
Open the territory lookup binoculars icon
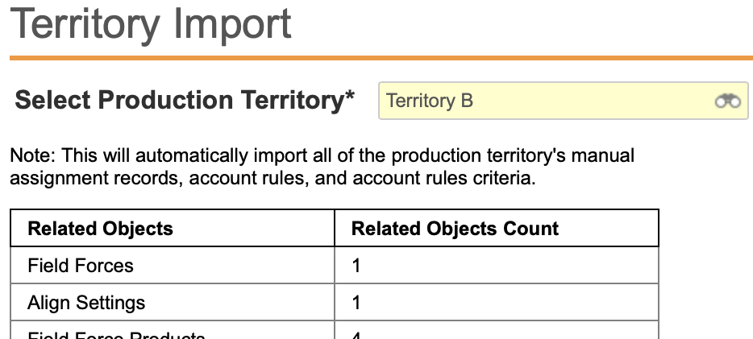(727, 101)
